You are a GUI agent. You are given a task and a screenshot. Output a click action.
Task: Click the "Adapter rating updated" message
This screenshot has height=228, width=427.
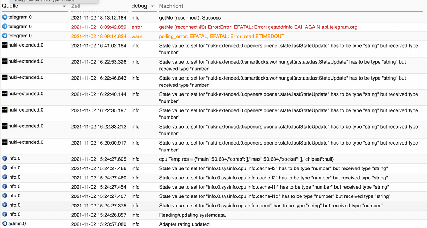coord(184,224)
